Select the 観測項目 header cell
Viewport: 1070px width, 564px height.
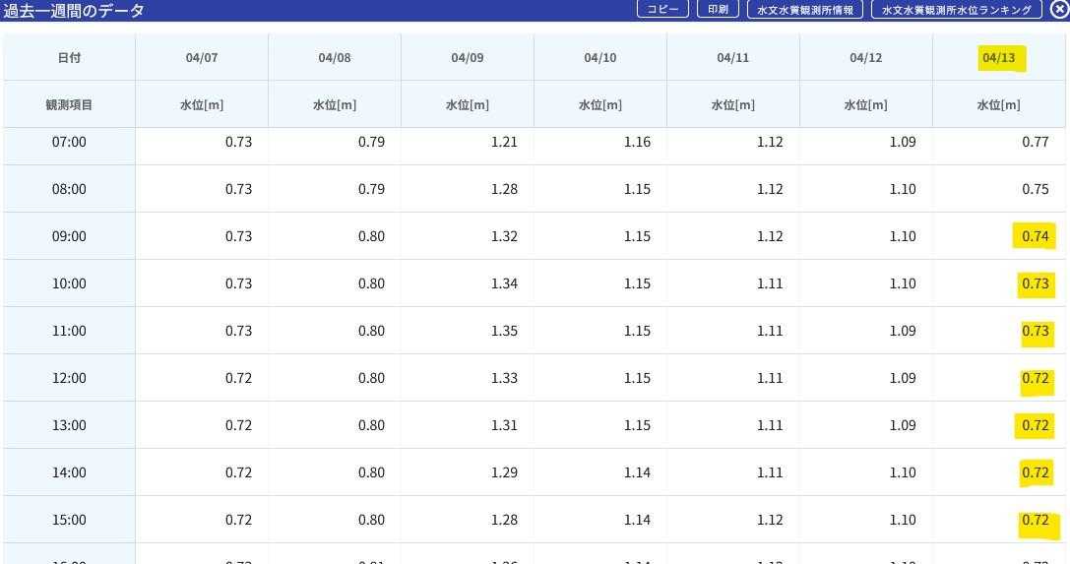coord(69,105)
